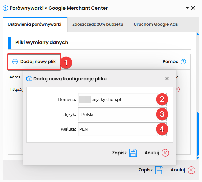Image resolution: width=202 pixels, height=182 pixels.
Task: Click the Pomoc question mark icon
Action: [x=183, y=62]
